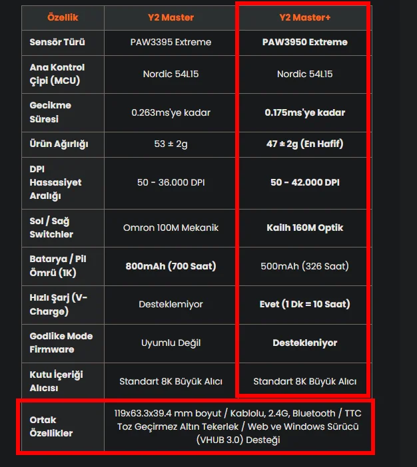Select the Kailh 160M Optik switch cell
This screenshot has height=467, width=417.
point(304,228)
